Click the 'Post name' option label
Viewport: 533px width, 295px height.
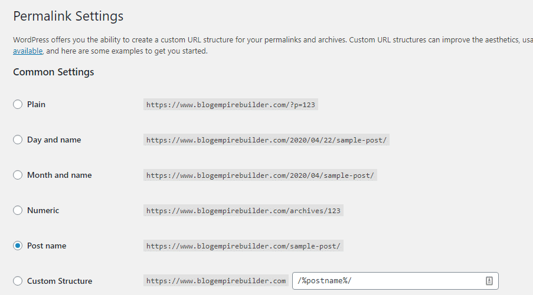point(47,246)
